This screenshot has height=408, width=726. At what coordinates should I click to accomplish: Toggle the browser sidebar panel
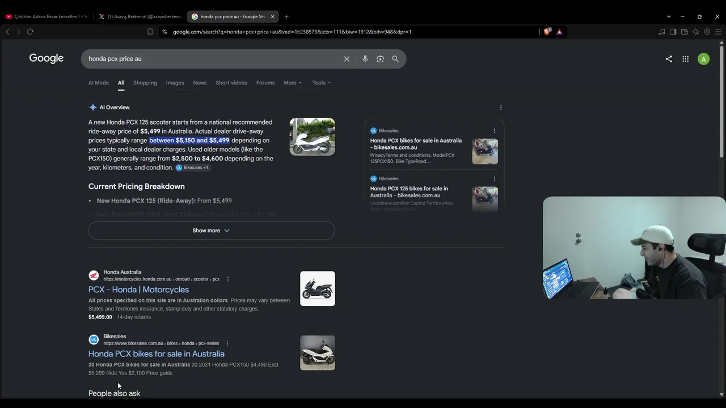(673, 32)
